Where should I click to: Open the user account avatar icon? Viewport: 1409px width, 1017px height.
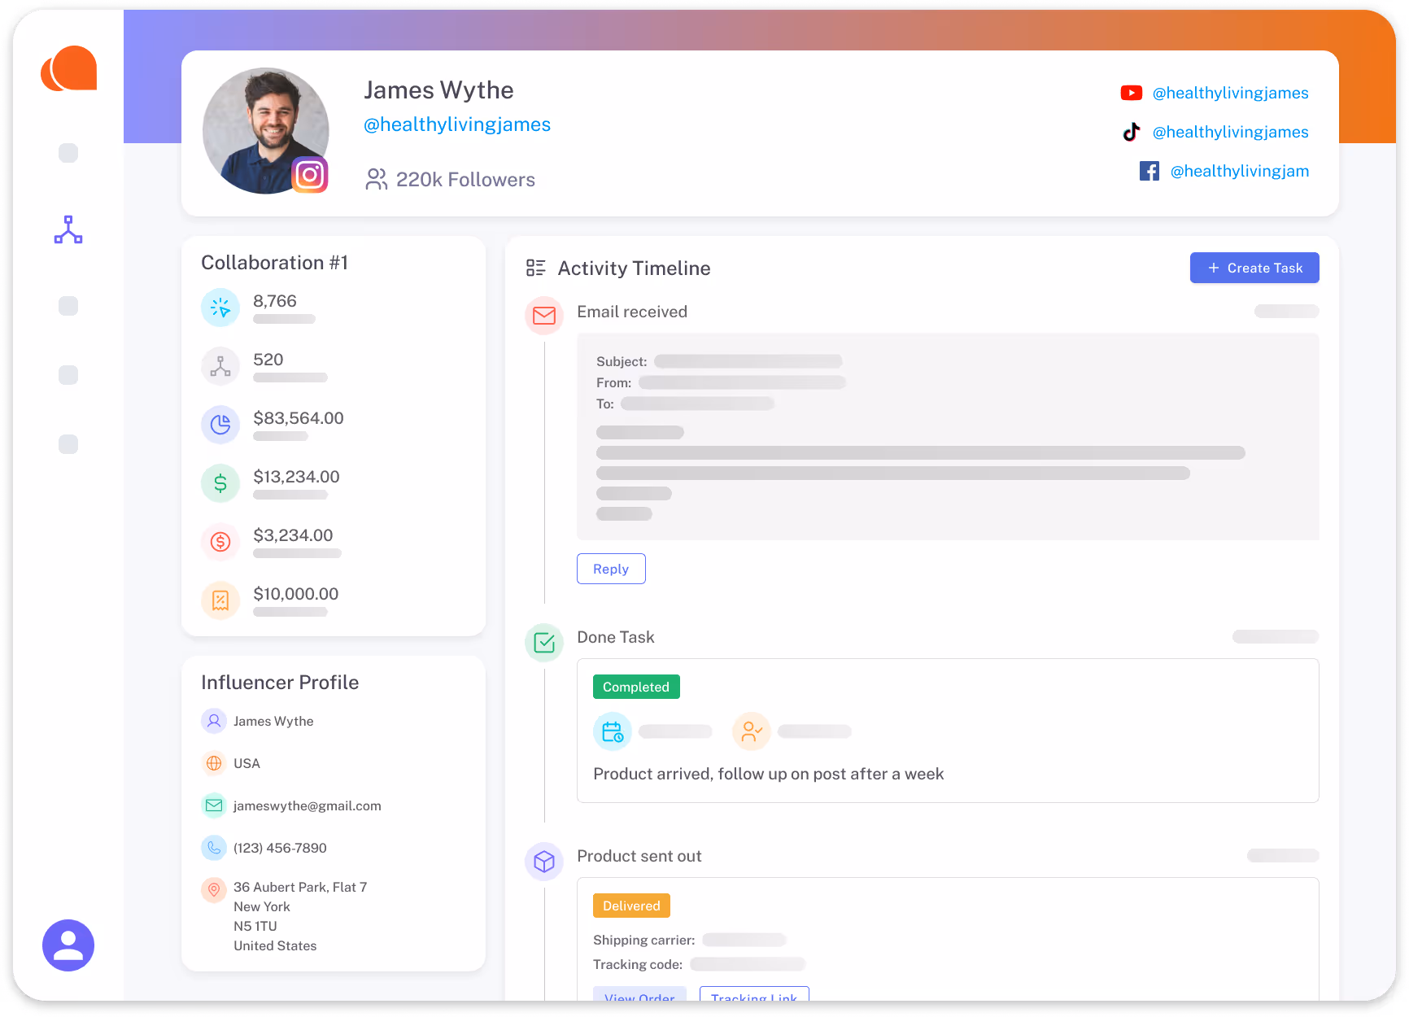click(x=68, y=945)
